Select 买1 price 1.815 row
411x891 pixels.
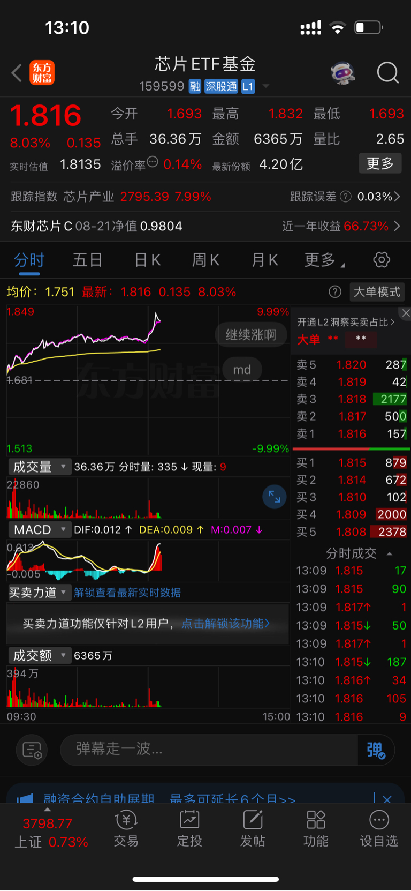(x=351, y=463)
